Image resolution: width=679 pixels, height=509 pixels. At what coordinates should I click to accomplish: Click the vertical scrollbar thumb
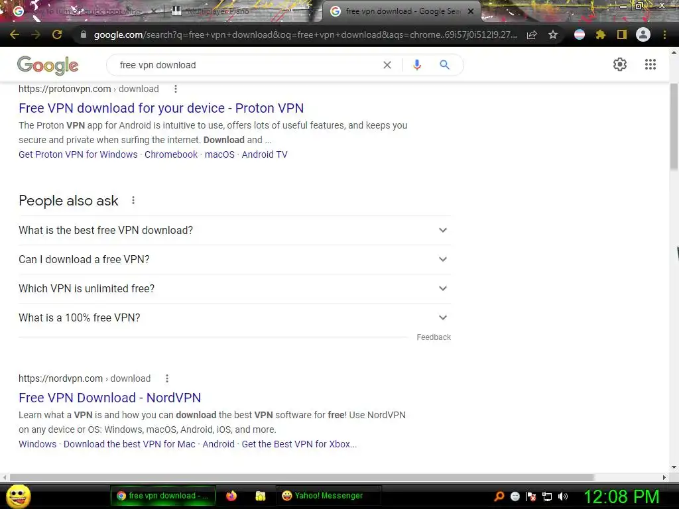tap(674, 127)
